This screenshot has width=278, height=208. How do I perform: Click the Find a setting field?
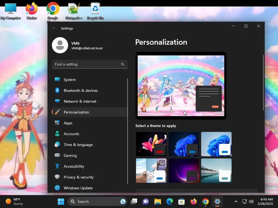coord(90,64)
